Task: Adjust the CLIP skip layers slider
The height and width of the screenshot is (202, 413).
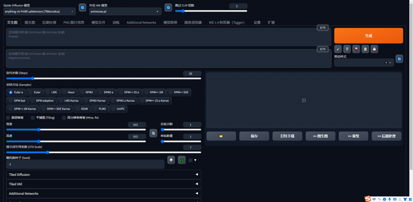Action: click(x=211, y=11)
